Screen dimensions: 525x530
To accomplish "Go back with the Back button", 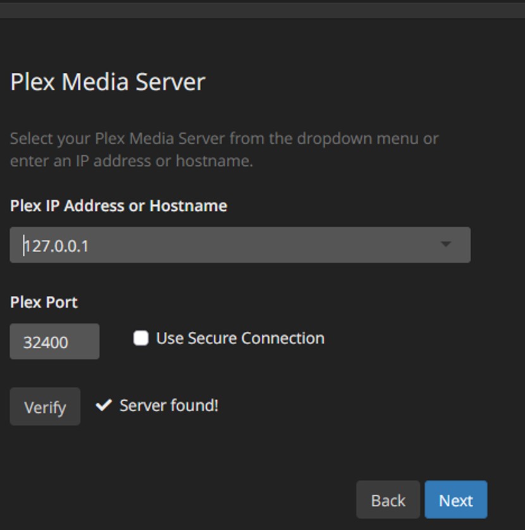I will (388, 500).
